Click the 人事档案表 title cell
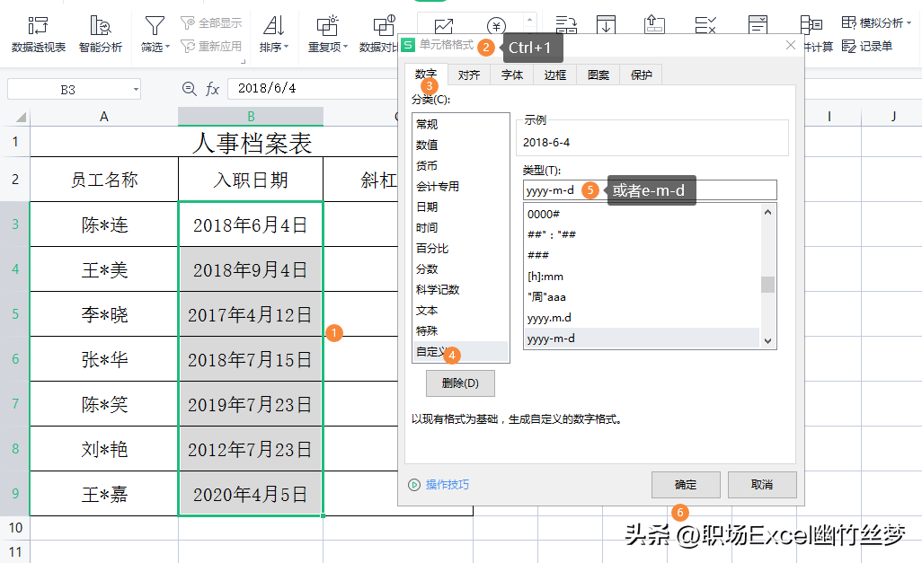922x563 pixels. 252,142
